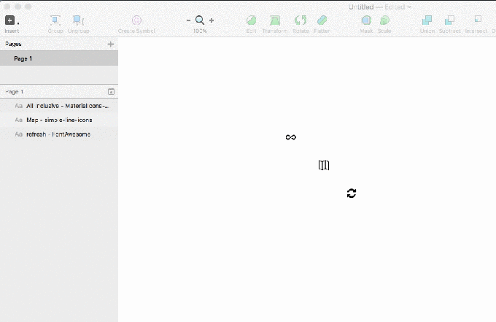Click the Mask tool icon
This screenshot has width=496, height=322.
[366, 20]
